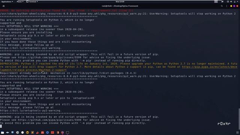The width and height of the screenshot is (240, 135).
Task: Click the terminal cursor block at the bottom
Action: [1, 126]
